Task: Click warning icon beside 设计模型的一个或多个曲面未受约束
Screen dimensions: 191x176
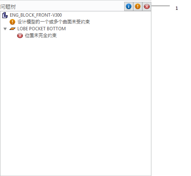Action: [12, 22]
